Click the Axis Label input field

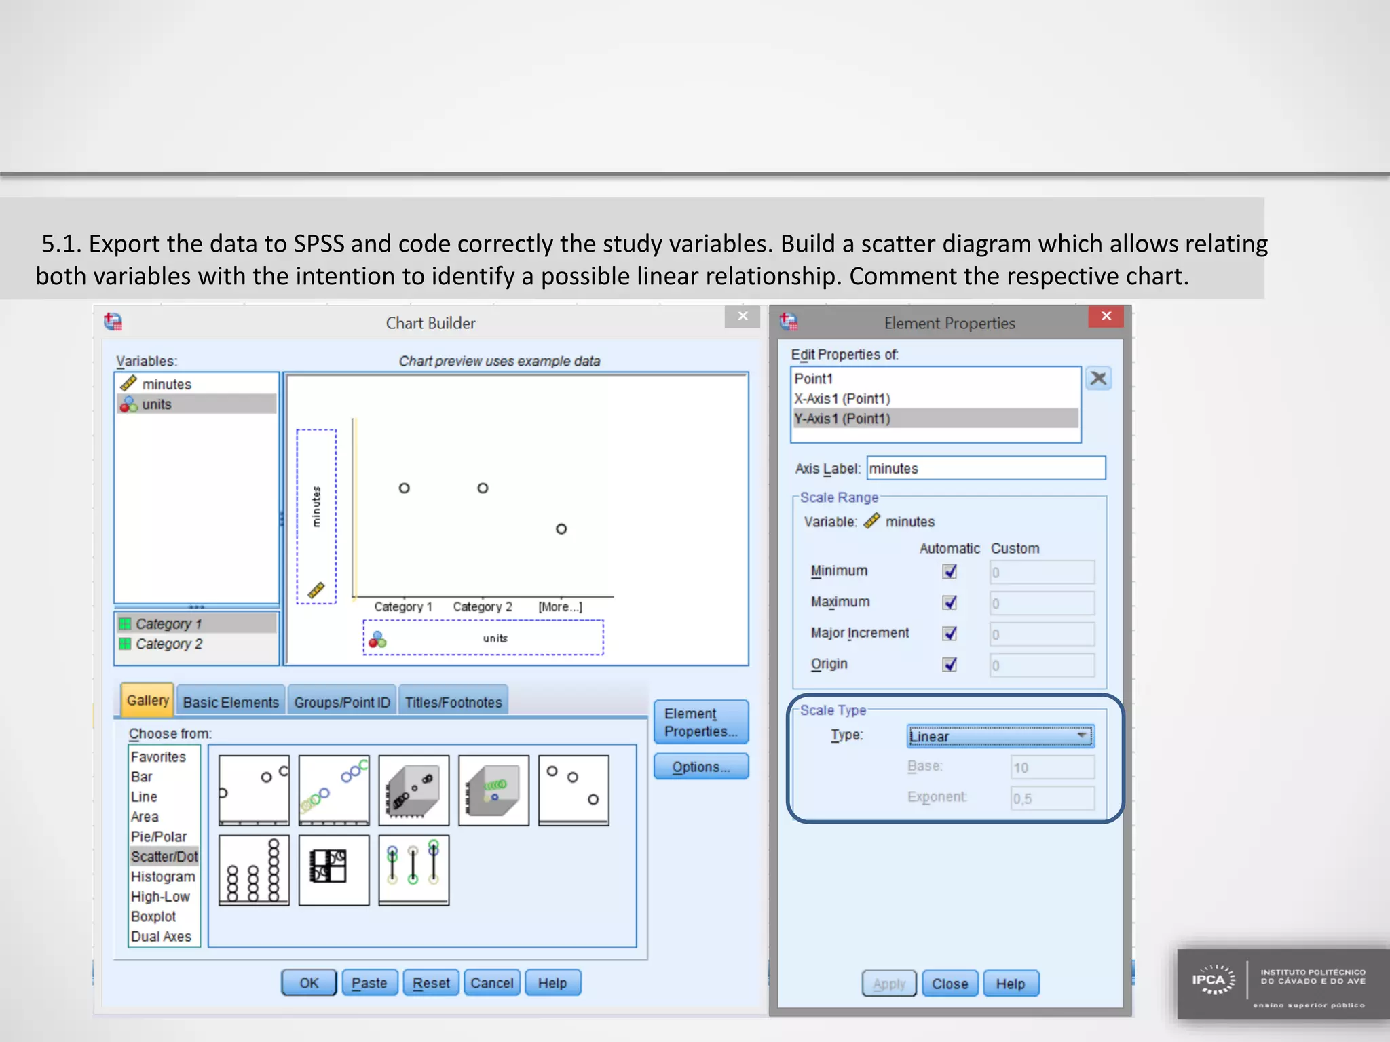click(986, 468)
